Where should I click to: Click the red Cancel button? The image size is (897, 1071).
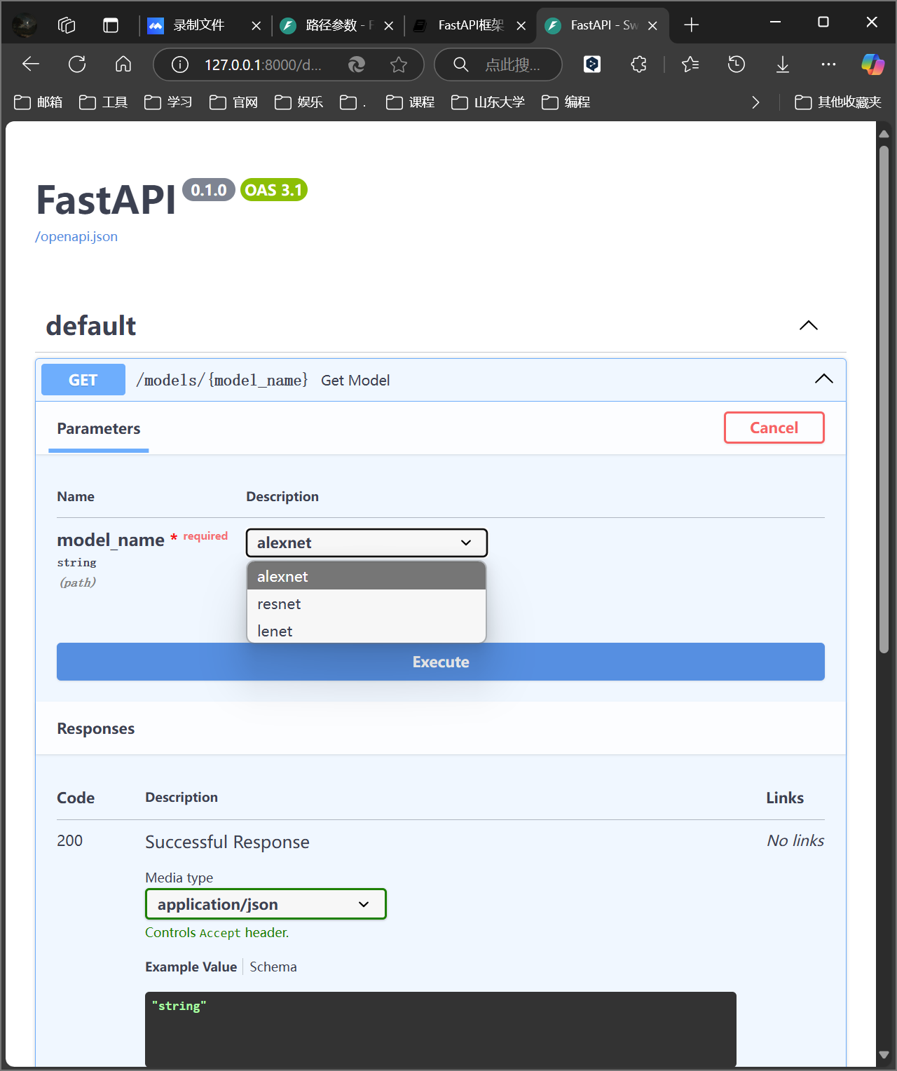[x=774, y=428]
